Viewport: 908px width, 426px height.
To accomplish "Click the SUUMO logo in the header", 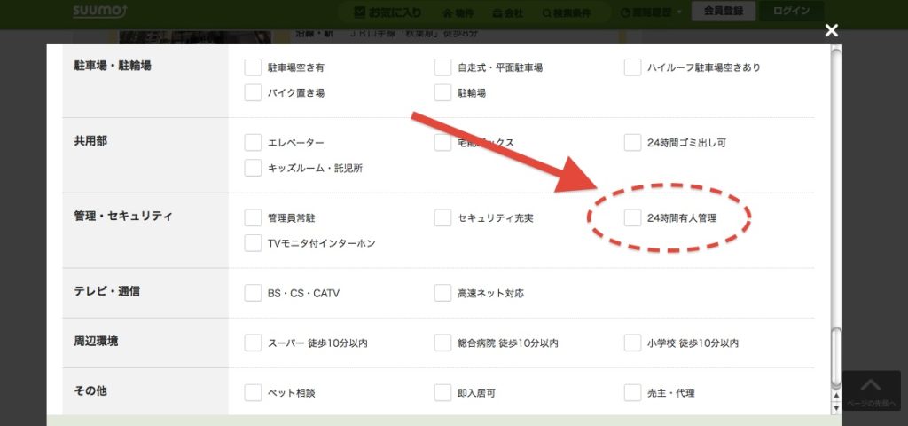I will [99, 11].
